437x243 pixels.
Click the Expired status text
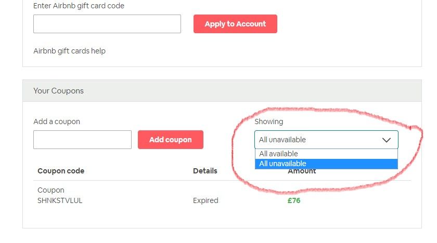point(205,200)
